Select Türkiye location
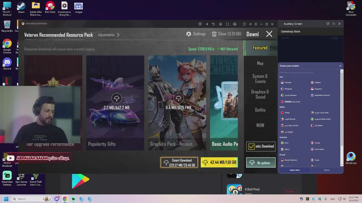Image resolution: width=362 pixels, height=203 pixels. [x=285, y=113]
